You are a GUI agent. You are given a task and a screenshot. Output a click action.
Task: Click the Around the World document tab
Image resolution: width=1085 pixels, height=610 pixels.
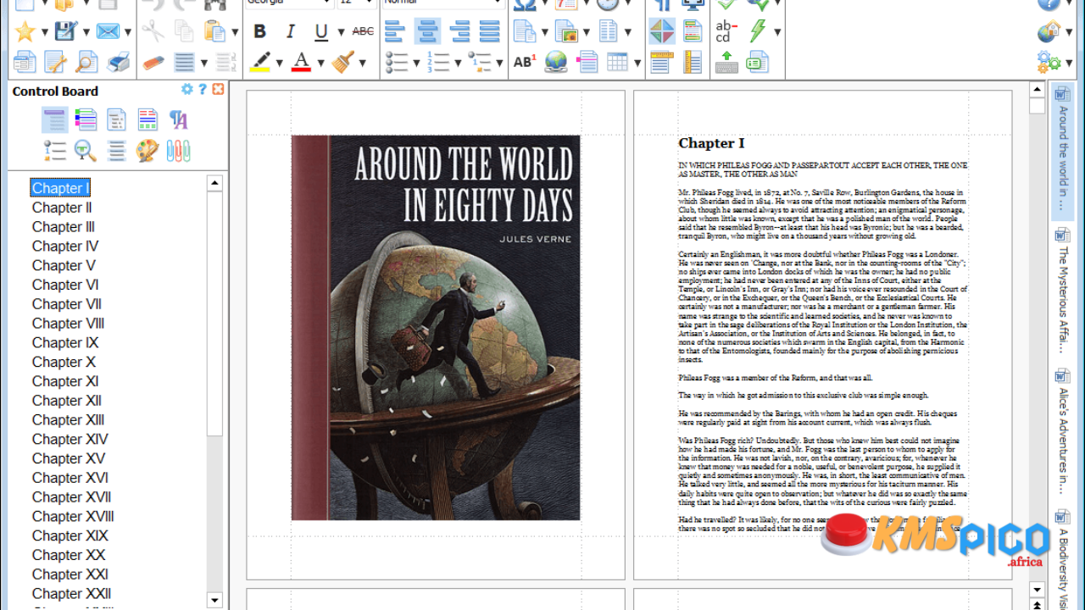pos(1062,151)
